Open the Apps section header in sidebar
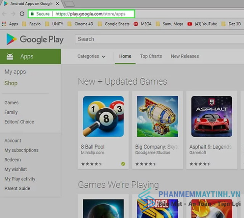Image resolution: width=244 pixels, height=218 pixels. coord(30,56)
